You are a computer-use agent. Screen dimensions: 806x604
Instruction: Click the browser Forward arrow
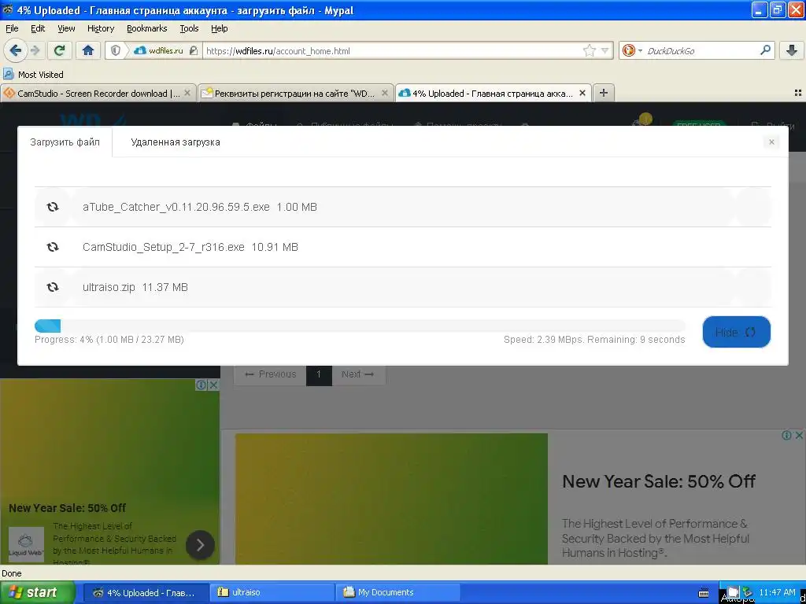(x=35, y=50)
